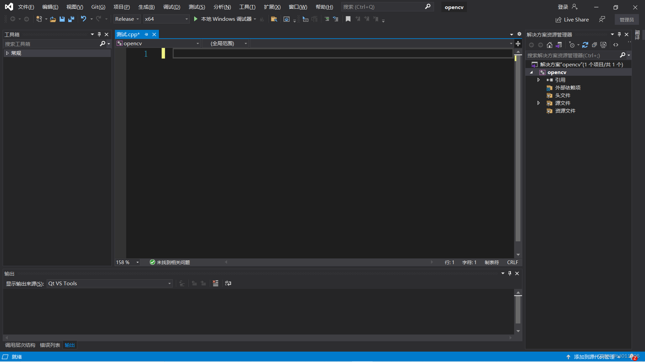
Task: Expand the 源文件 folder node
Action: (x=539, y=103)
